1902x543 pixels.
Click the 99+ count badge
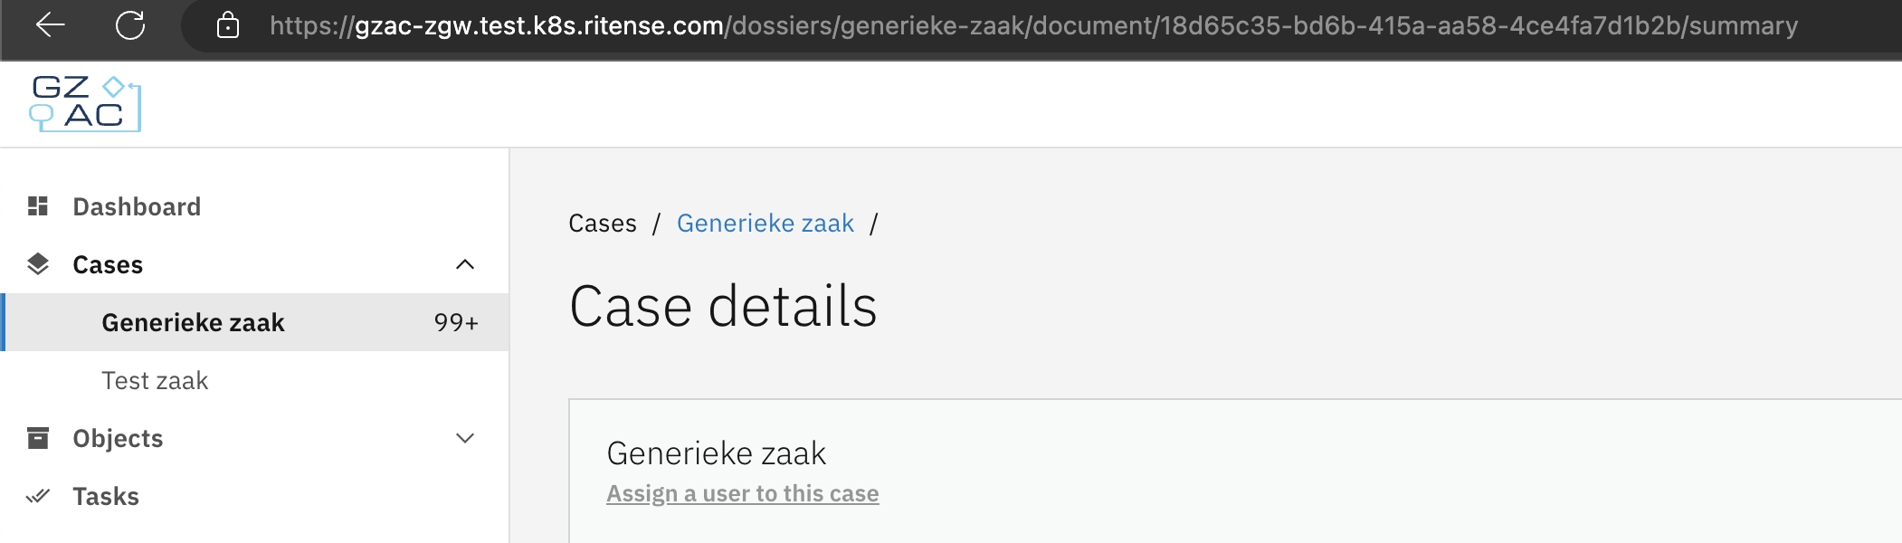(456, 322)
